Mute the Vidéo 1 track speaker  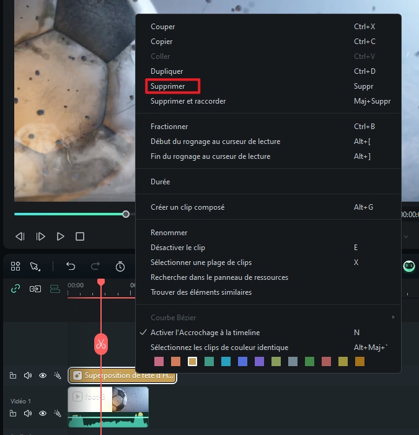click(28, 413)
